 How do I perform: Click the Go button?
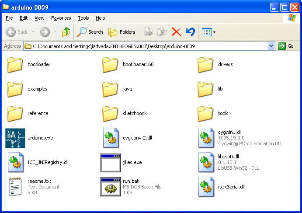[286, 46]
